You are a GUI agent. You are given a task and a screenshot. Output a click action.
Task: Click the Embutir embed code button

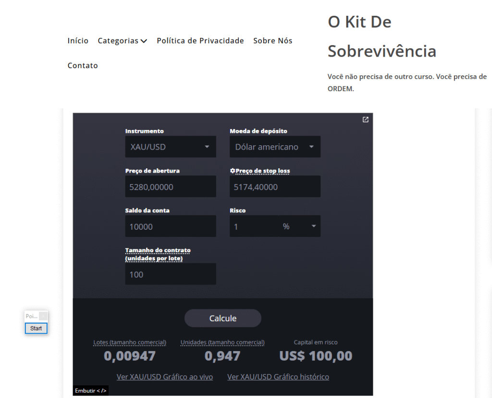[91, 391]
